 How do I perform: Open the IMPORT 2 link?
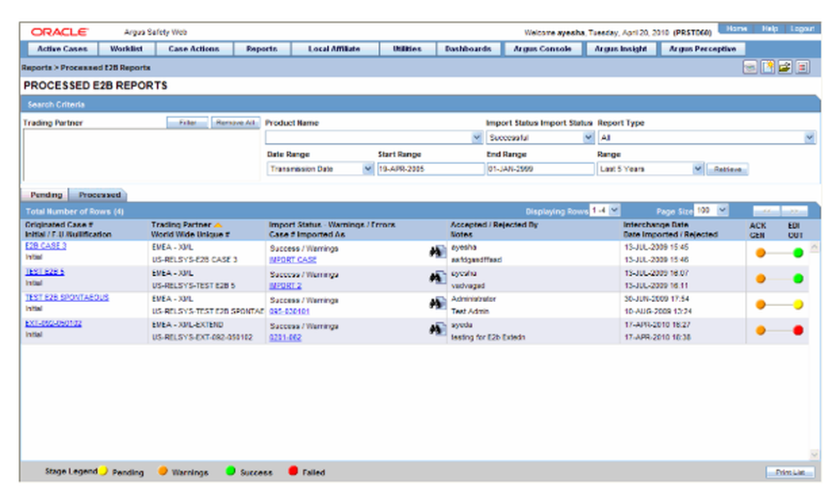click(x=285, y=286)
